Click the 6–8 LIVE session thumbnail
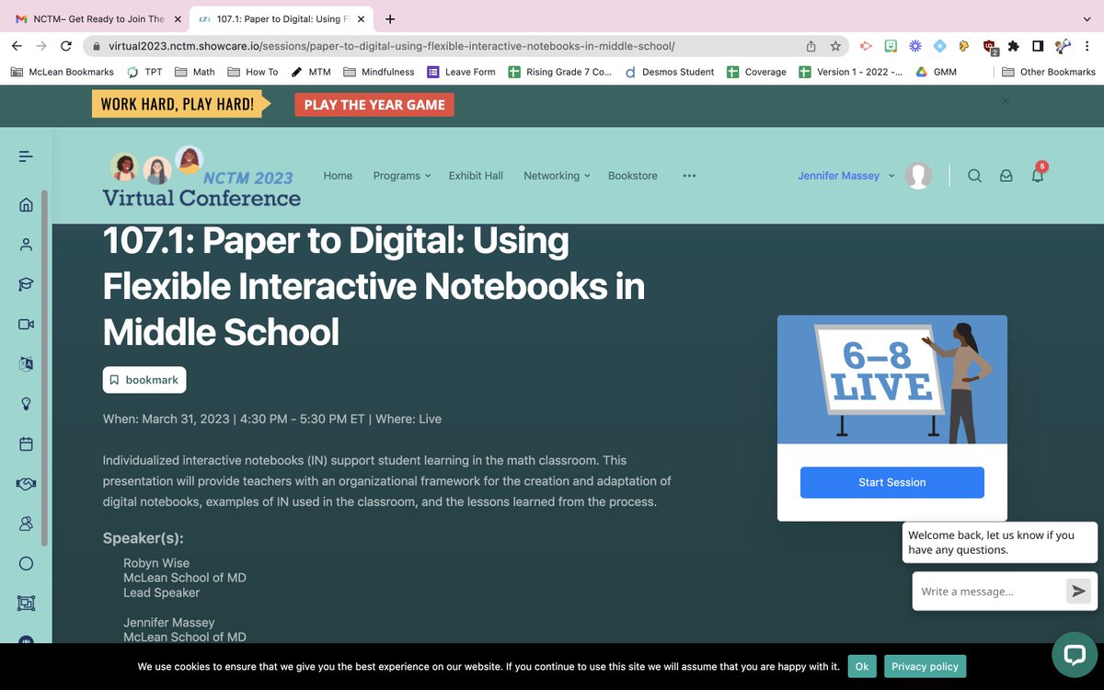The image size is (1104, 690). coord(892,380)
